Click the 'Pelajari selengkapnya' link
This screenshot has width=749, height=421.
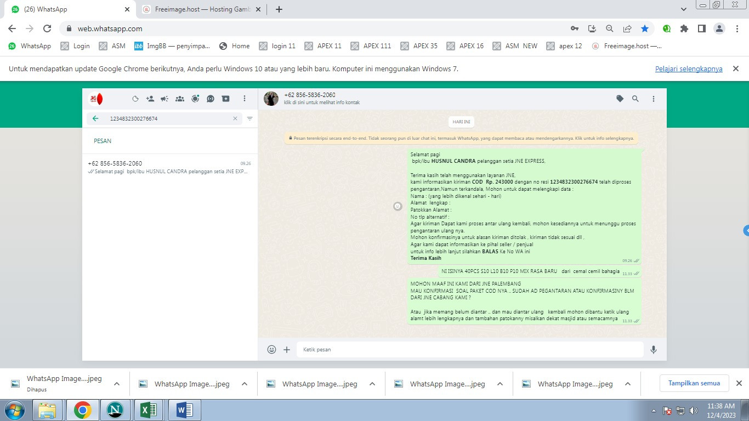pyautogui.click(x=689, y=69)
